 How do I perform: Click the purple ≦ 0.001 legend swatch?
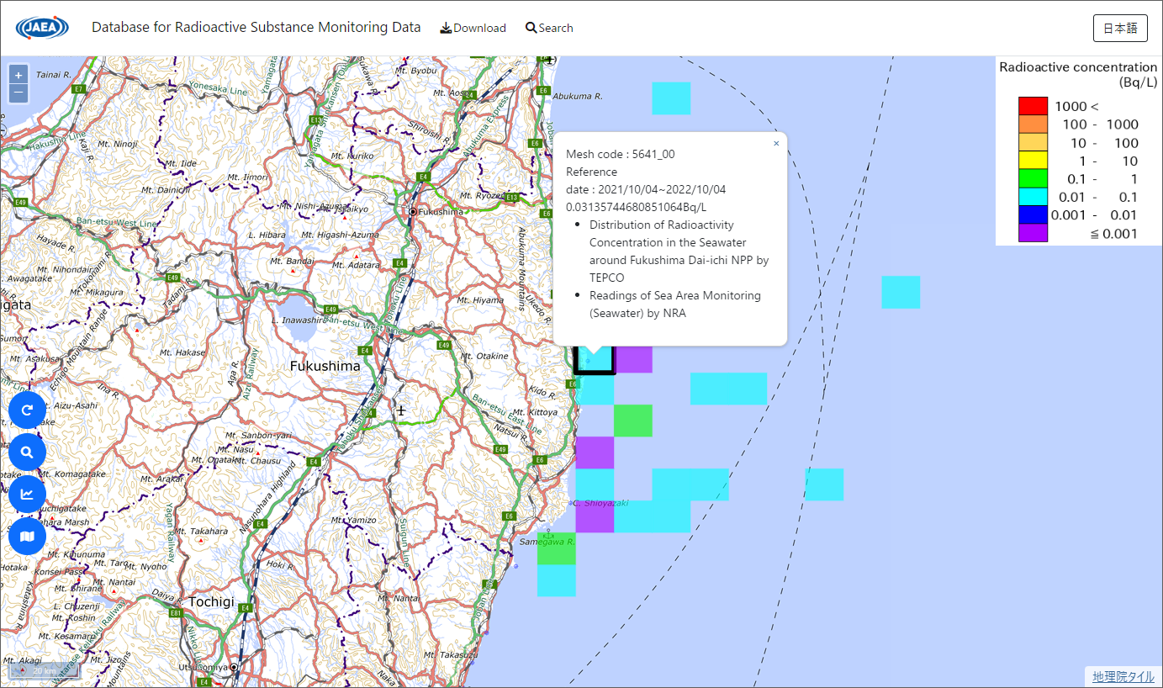[x=1033, y=234]
